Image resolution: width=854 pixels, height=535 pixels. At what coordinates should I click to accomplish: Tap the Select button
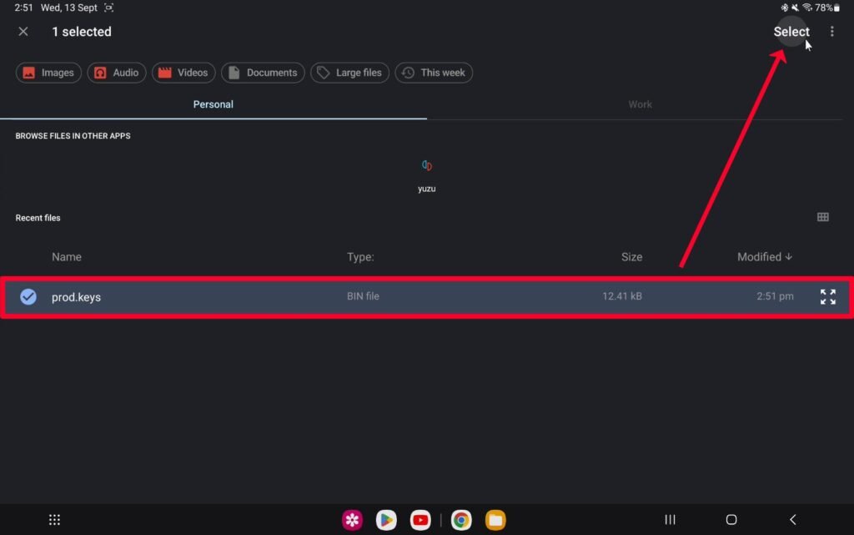[x=791, y=32]
